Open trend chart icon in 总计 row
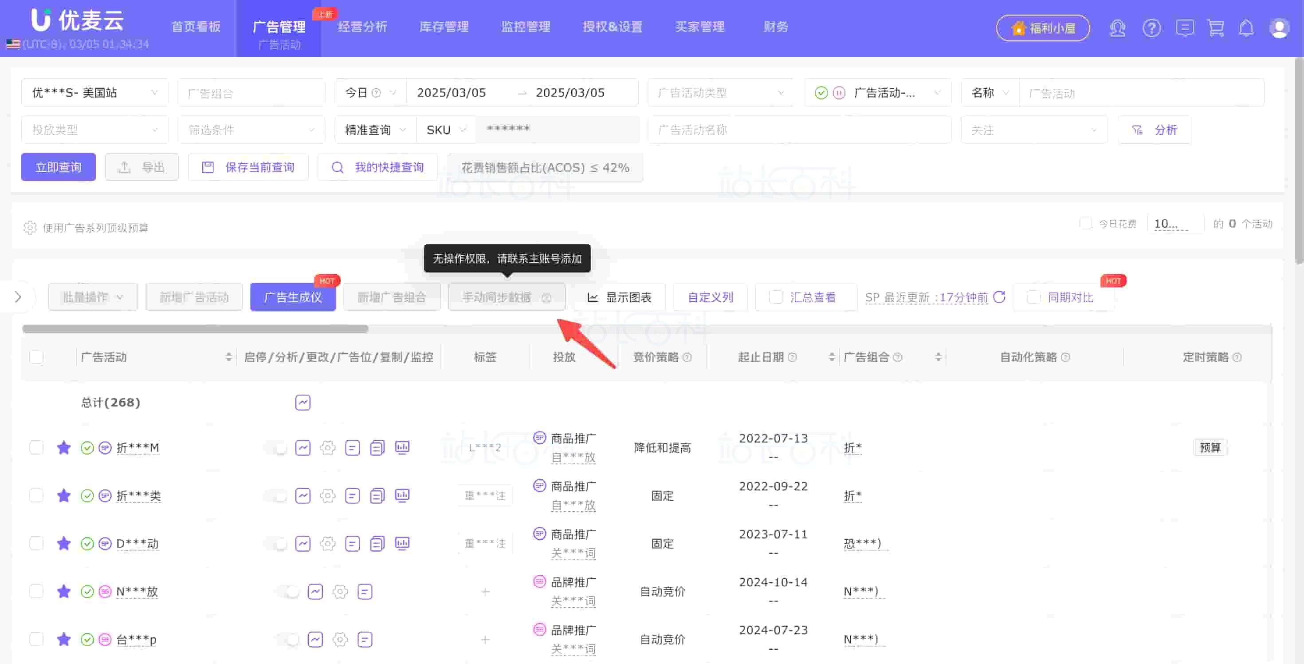This screenshot has width=1304, height=664. [x=302, y=403]
